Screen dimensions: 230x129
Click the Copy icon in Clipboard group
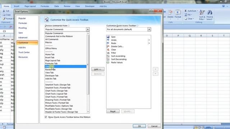tap(4, 15)
